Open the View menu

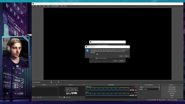tap(40, 6)
